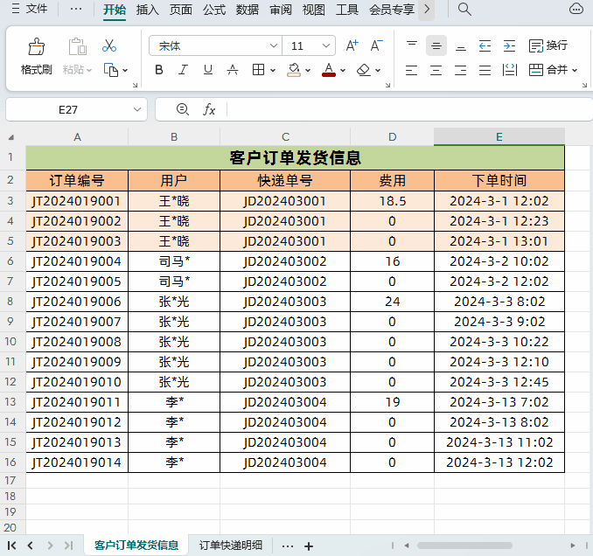Open the Name Box E27 dropdown

pos(137,109)
